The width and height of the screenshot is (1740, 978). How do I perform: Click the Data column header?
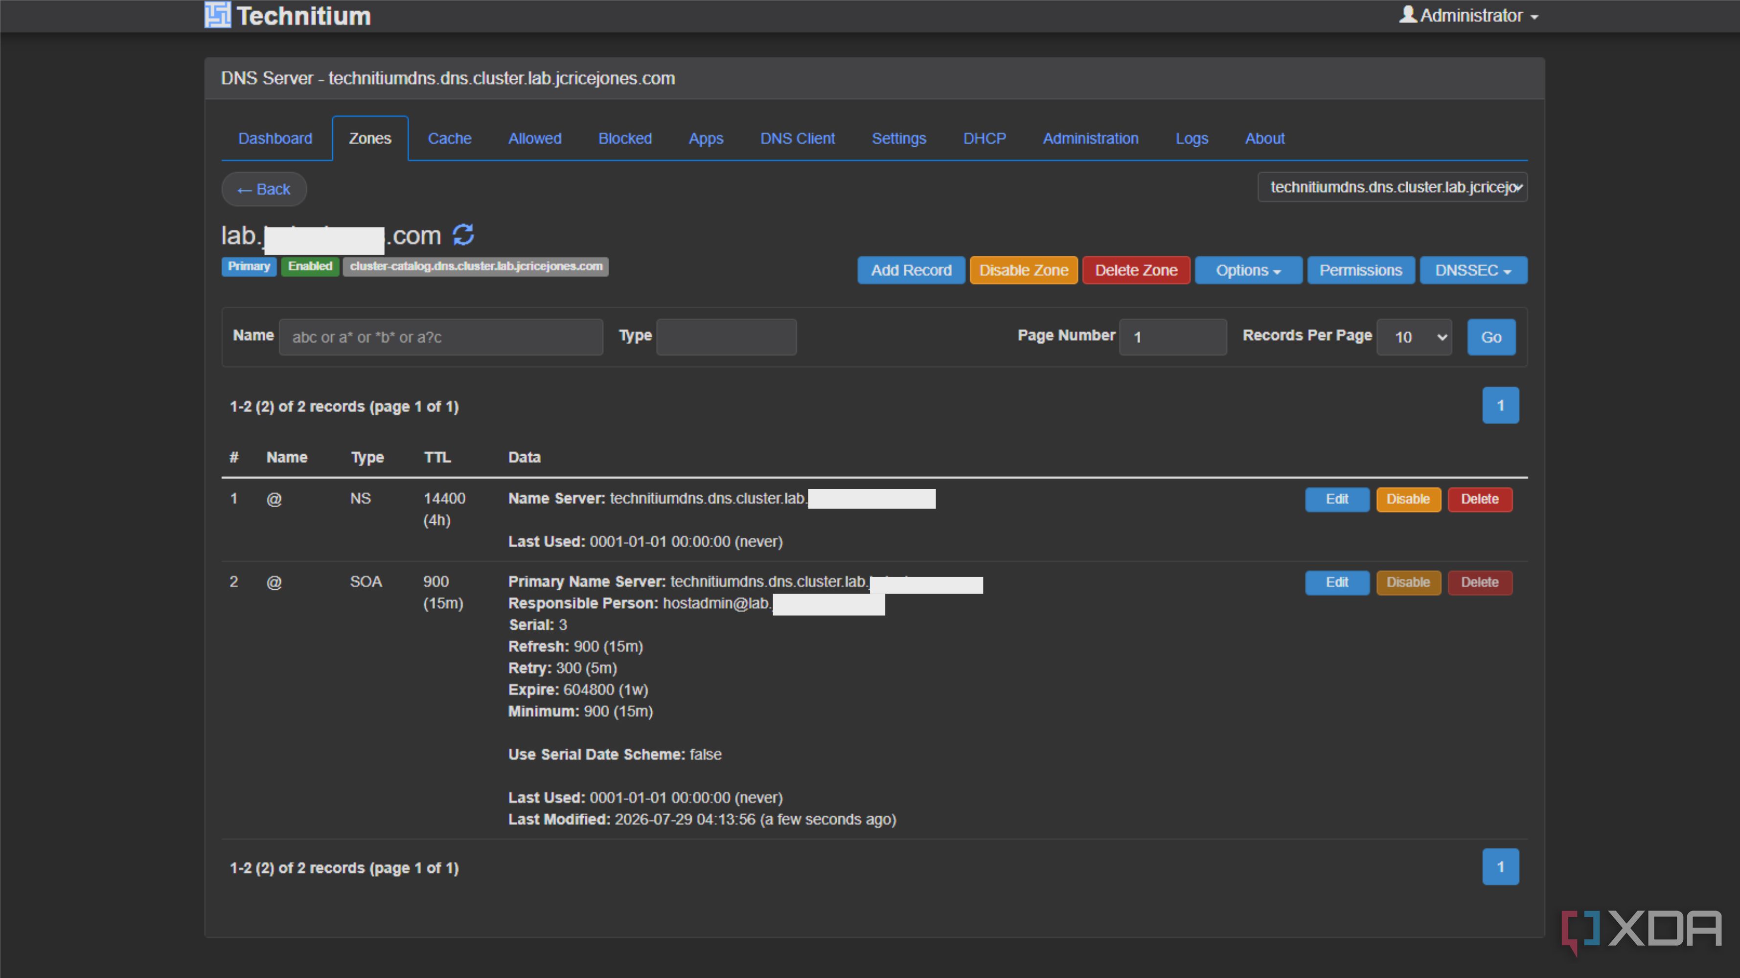[524, 457]
